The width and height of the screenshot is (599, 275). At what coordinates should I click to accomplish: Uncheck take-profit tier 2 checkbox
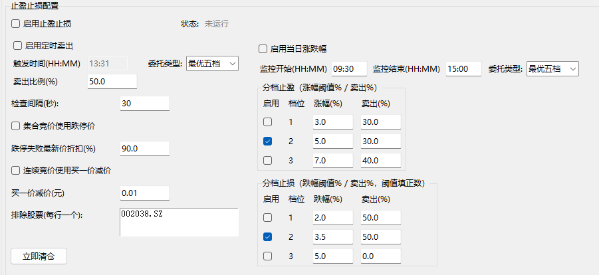pos(268,141)
